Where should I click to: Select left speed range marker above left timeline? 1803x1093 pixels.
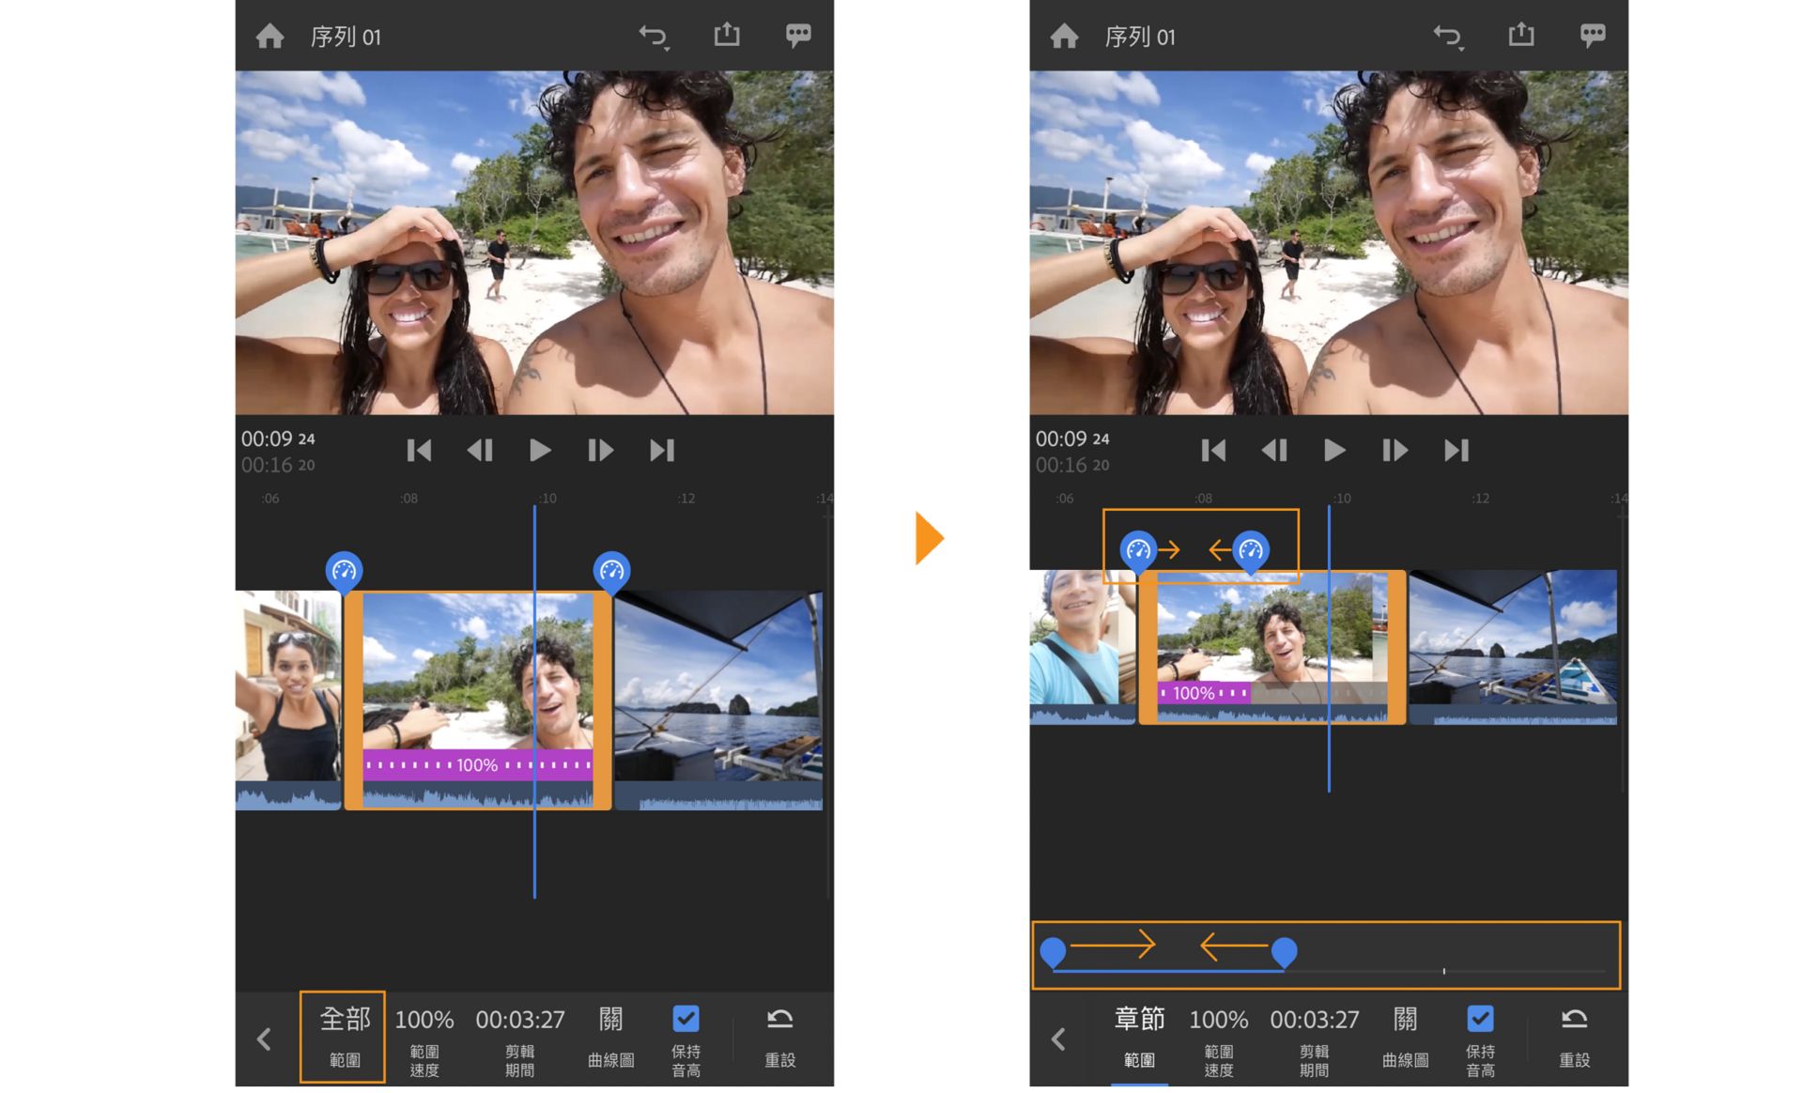click(x=344, y=570)
